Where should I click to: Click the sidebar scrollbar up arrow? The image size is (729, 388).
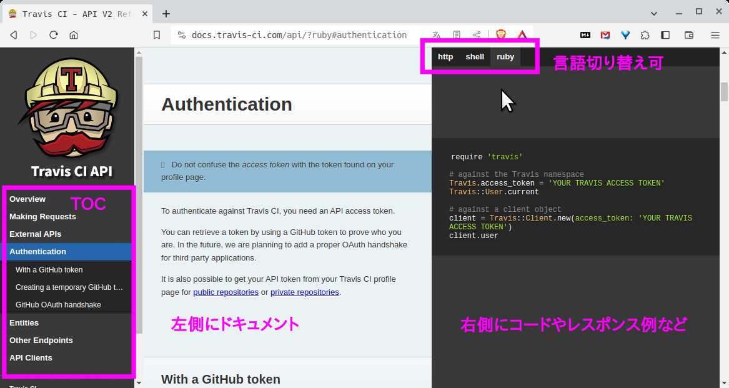pyautogui.click(x=139, y=53)
